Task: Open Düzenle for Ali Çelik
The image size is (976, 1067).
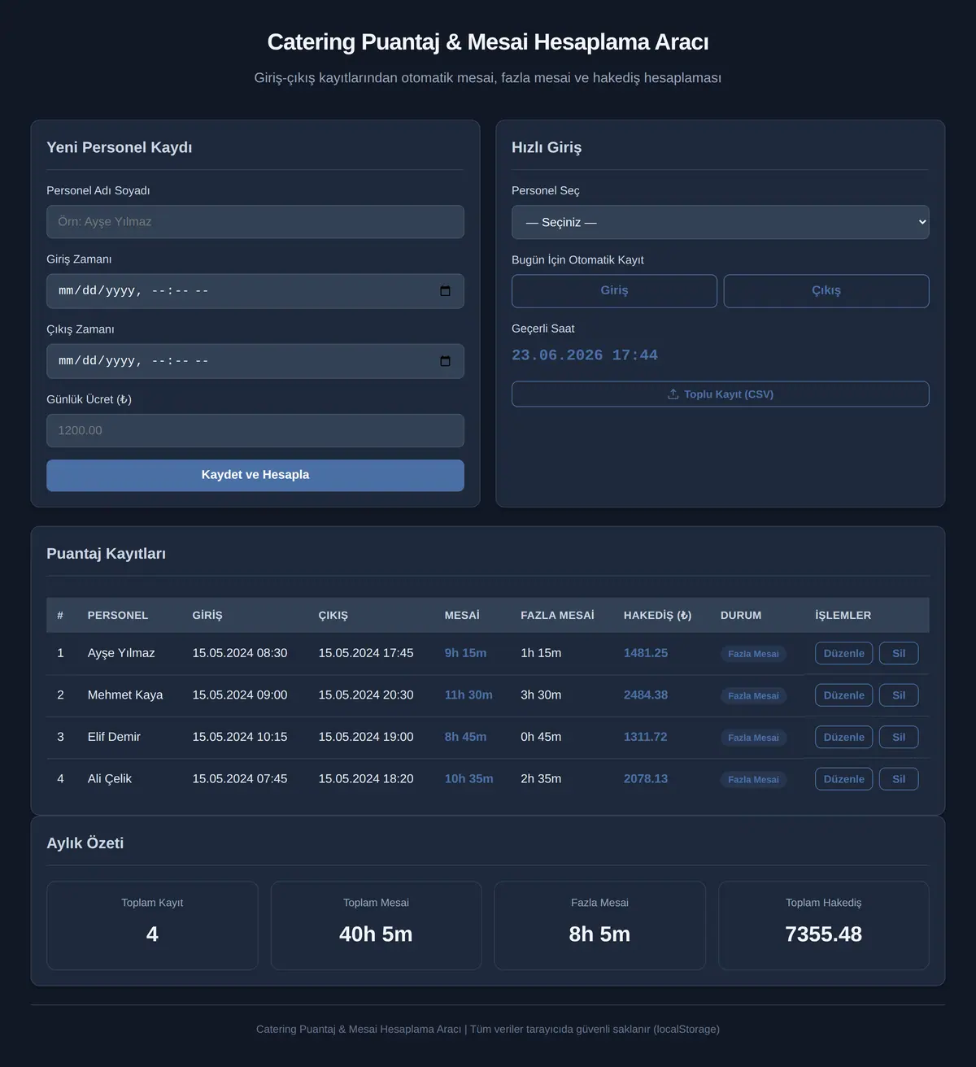Action: click(x=844, y=779)
